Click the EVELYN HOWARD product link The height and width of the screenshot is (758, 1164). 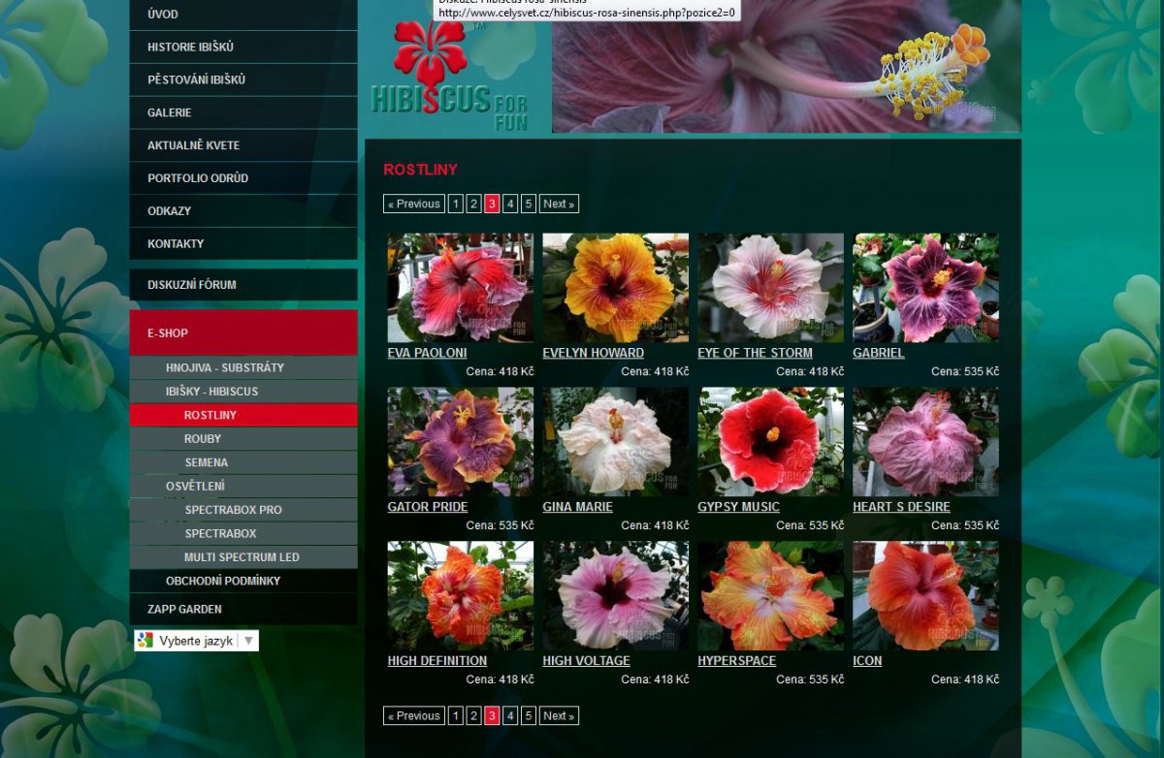click(594, 353)
